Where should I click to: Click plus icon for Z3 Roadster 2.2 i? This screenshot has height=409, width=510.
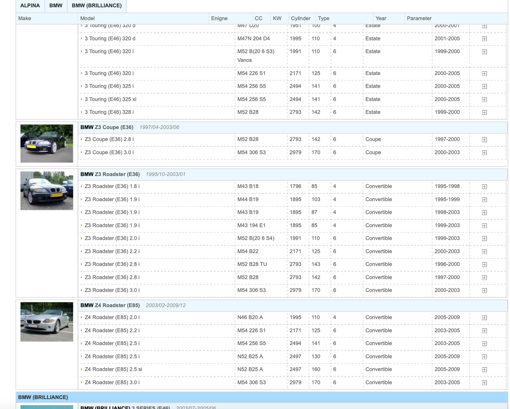click(484, 252)
